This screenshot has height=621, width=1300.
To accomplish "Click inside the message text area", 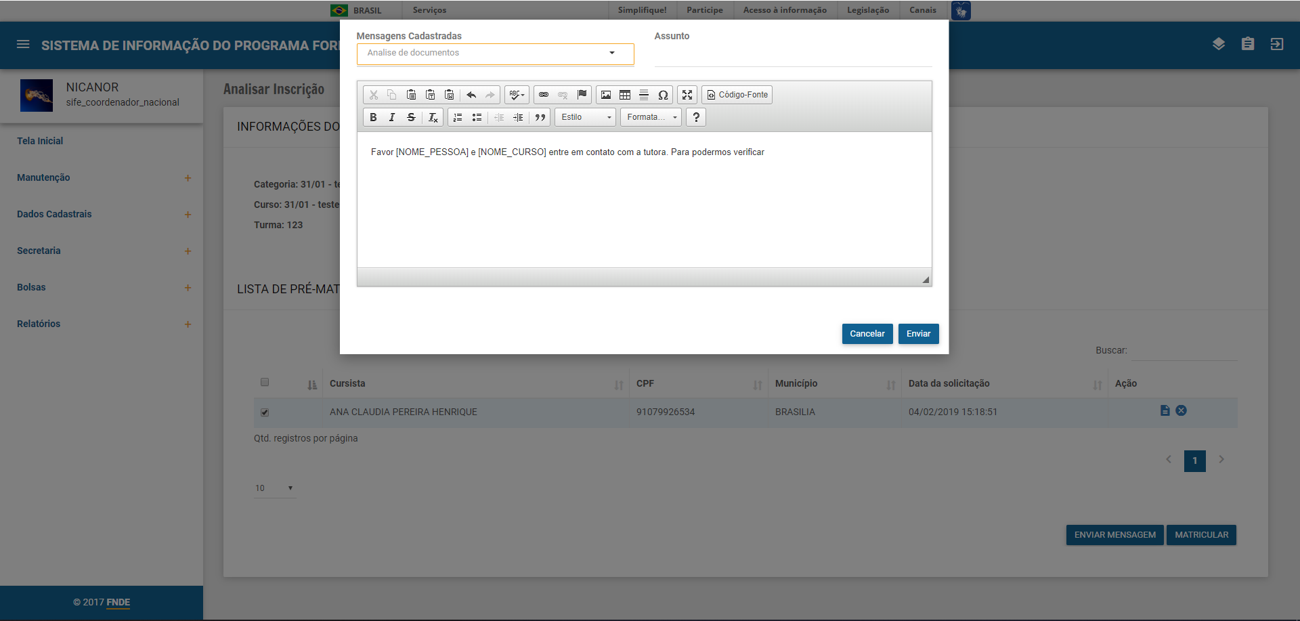I will click(644, 200).
